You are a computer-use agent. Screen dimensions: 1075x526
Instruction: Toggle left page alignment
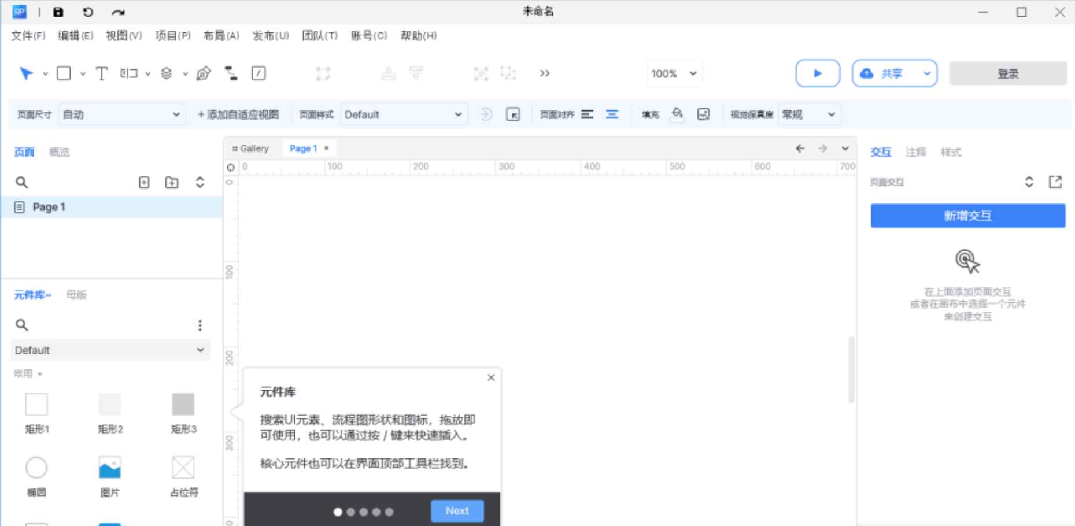(x=589, y=114)
